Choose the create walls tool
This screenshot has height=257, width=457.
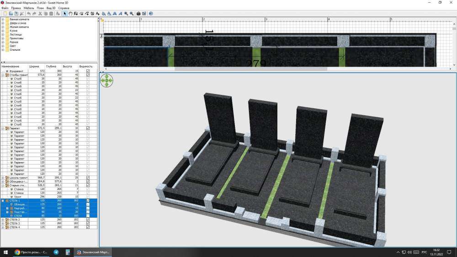[76, 14]
